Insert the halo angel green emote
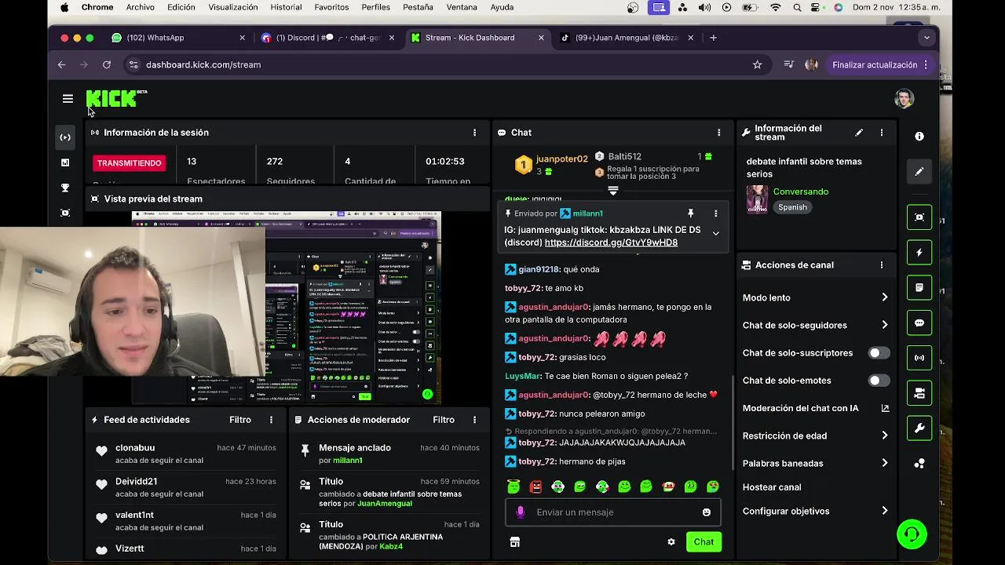This screenshot has height=565, width=1005. pos(513,487)
